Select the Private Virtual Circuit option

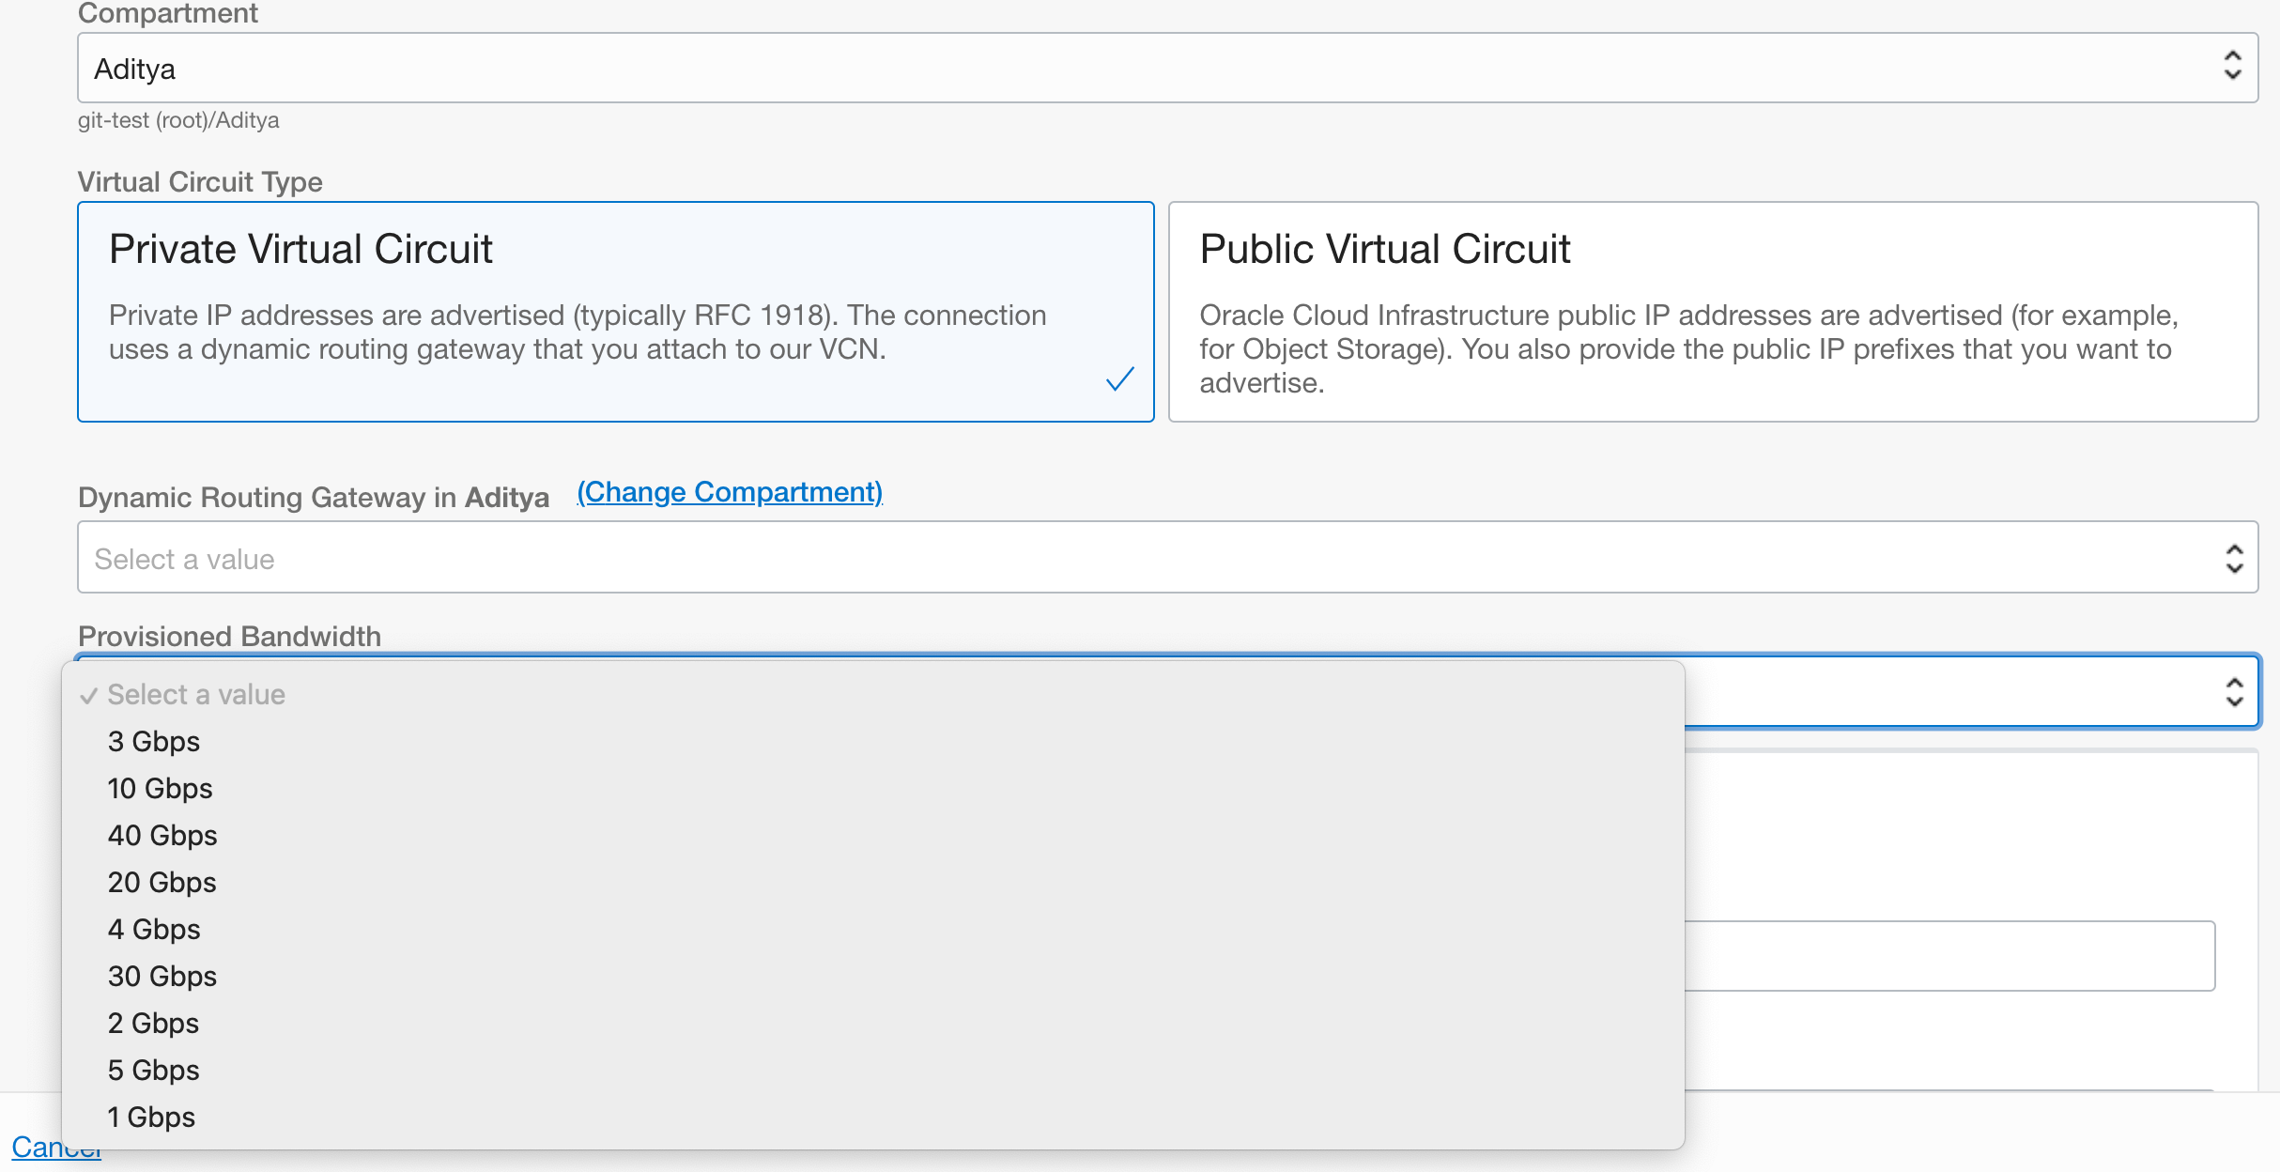coord(615,311)
